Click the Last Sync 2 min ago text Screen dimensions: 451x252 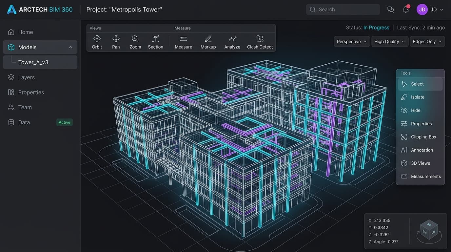point(421,28)
